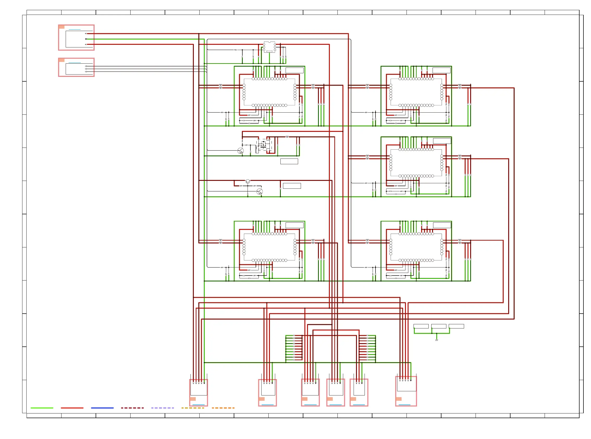Click the dashed purple legend line
This screenshot has width=591, height=439.
pos(163,408)
